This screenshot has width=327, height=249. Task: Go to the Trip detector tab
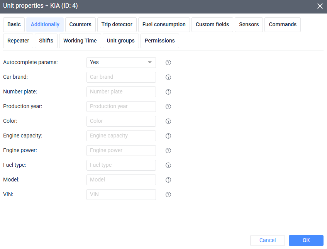117,24
